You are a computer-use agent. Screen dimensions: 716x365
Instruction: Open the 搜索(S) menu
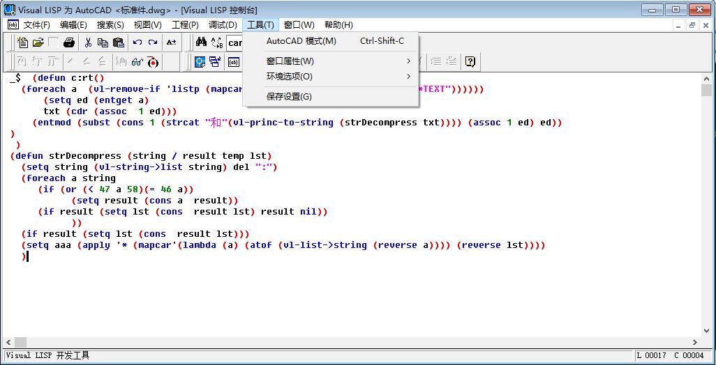(x=110, y=25)
